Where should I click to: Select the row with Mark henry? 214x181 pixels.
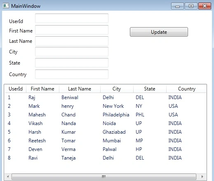pos(106,106)
